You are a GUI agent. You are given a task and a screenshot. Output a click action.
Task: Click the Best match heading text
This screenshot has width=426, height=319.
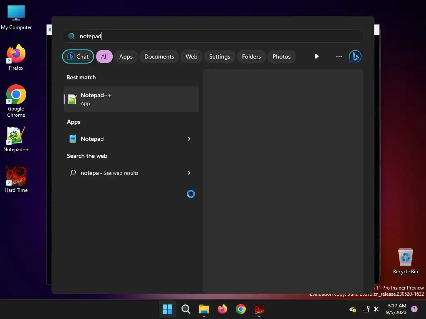click(81, 77)
